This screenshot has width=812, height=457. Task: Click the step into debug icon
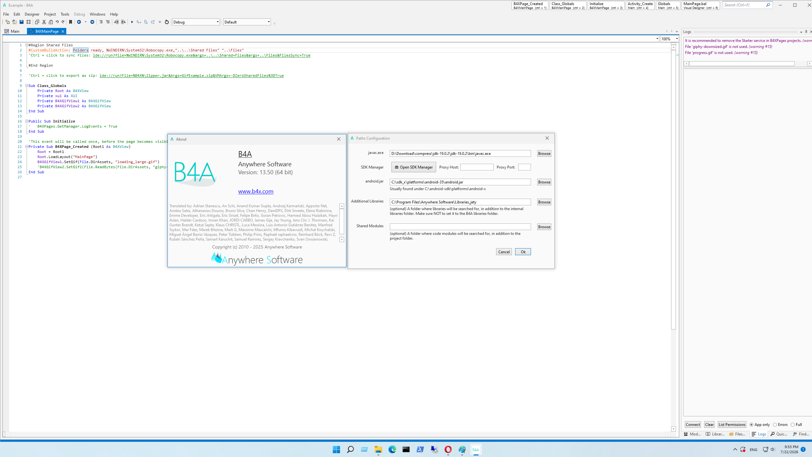tap(139, 22)
